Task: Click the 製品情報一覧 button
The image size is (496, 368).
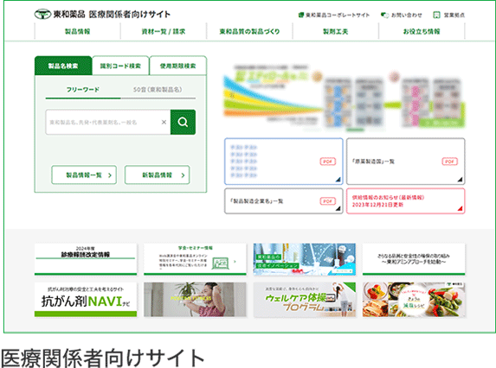Action: pos(84,174)
